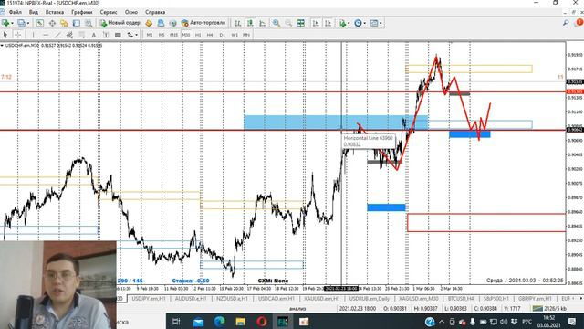
Task: Open the Графики menu
Action: 81,12
